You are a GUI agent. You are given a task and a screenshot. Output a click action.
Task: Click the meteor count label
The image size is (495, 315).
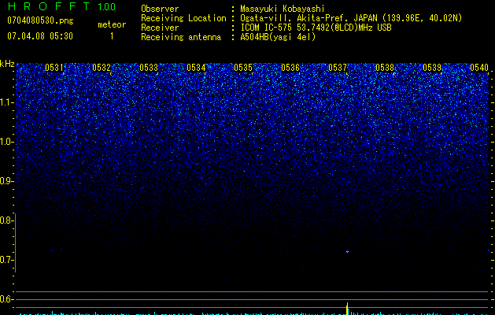tap(112, 24)
